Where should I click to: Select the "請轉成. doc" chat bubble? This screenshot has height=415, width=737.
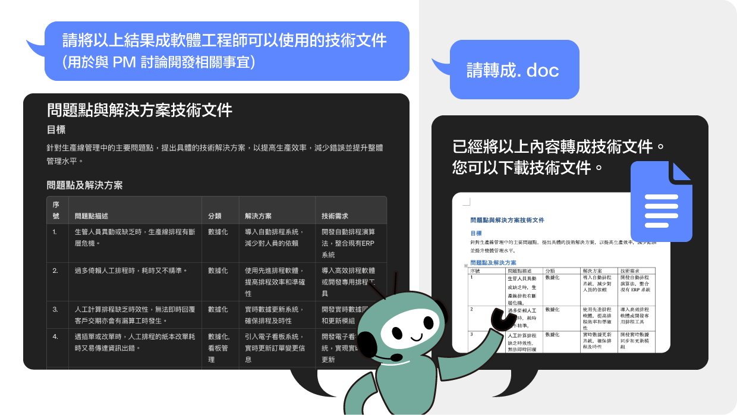coord(514,70)
